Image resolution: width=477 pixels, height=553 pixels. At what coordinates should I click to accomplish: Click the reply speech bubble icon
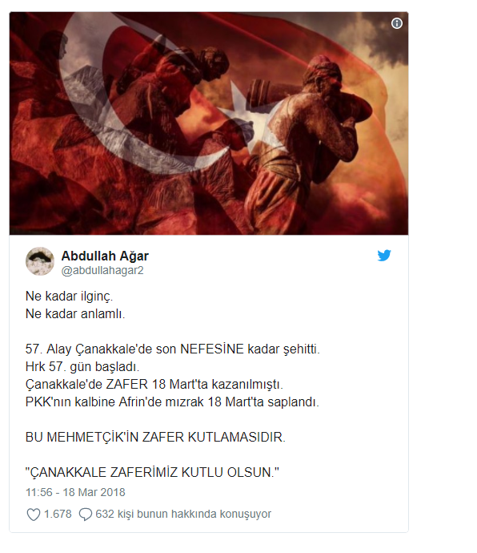[x=86, y=515]
